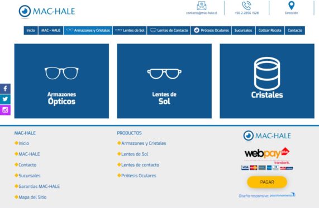This screenshot has width=319, height=208.
Task: Click the footer MAC-HALE link
Action: coord(29,154)
